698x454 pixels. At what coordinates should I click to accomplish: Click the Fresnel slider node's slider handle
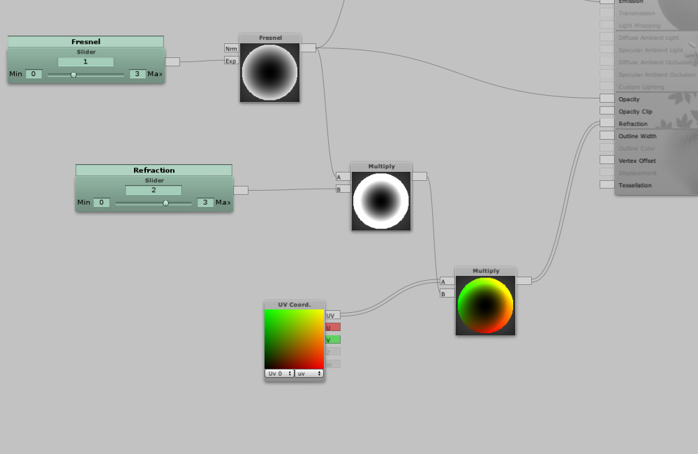(74, 75)
